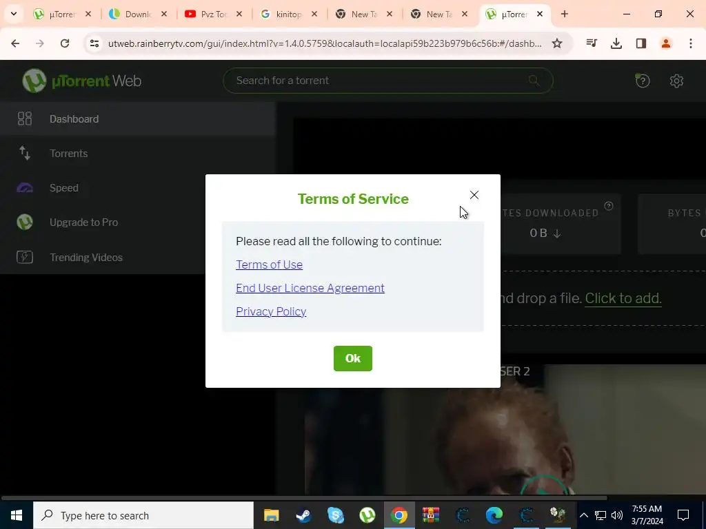Viewport: 706px width, 529px height.
Task: Open the Windows notification center
Action: click(683, 515)
